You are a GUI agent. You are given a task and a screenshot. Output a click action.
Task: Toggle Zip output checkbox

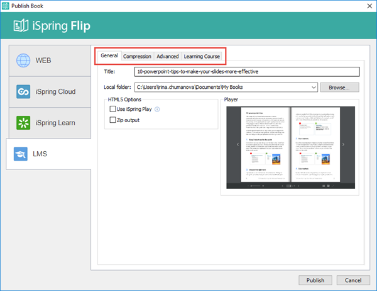coord(112,120)
